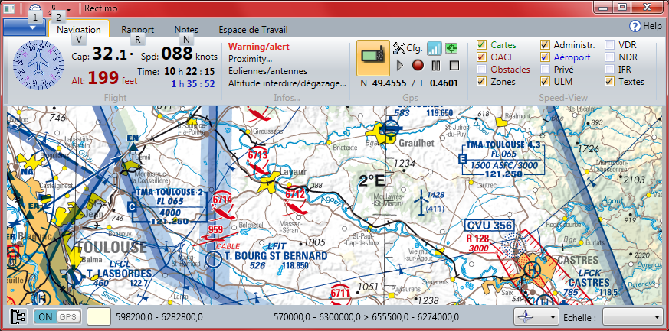
Task: Click the 6714 ULM field marker on map
Action: [x=222, y=206]
